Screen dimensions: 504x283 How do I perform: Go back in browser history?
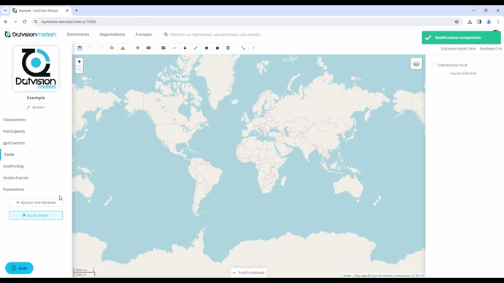[x=6, y=22]
